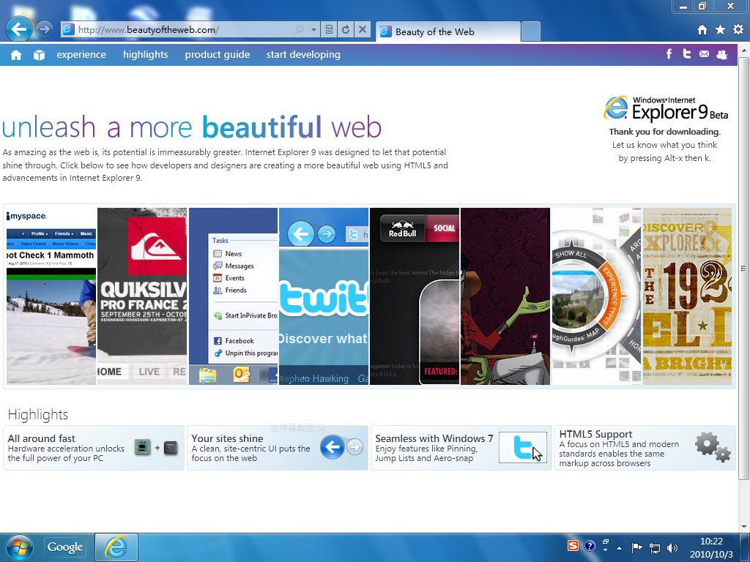
Task: Open the circular Show All map thumbnail
Action: coord(596,296)
